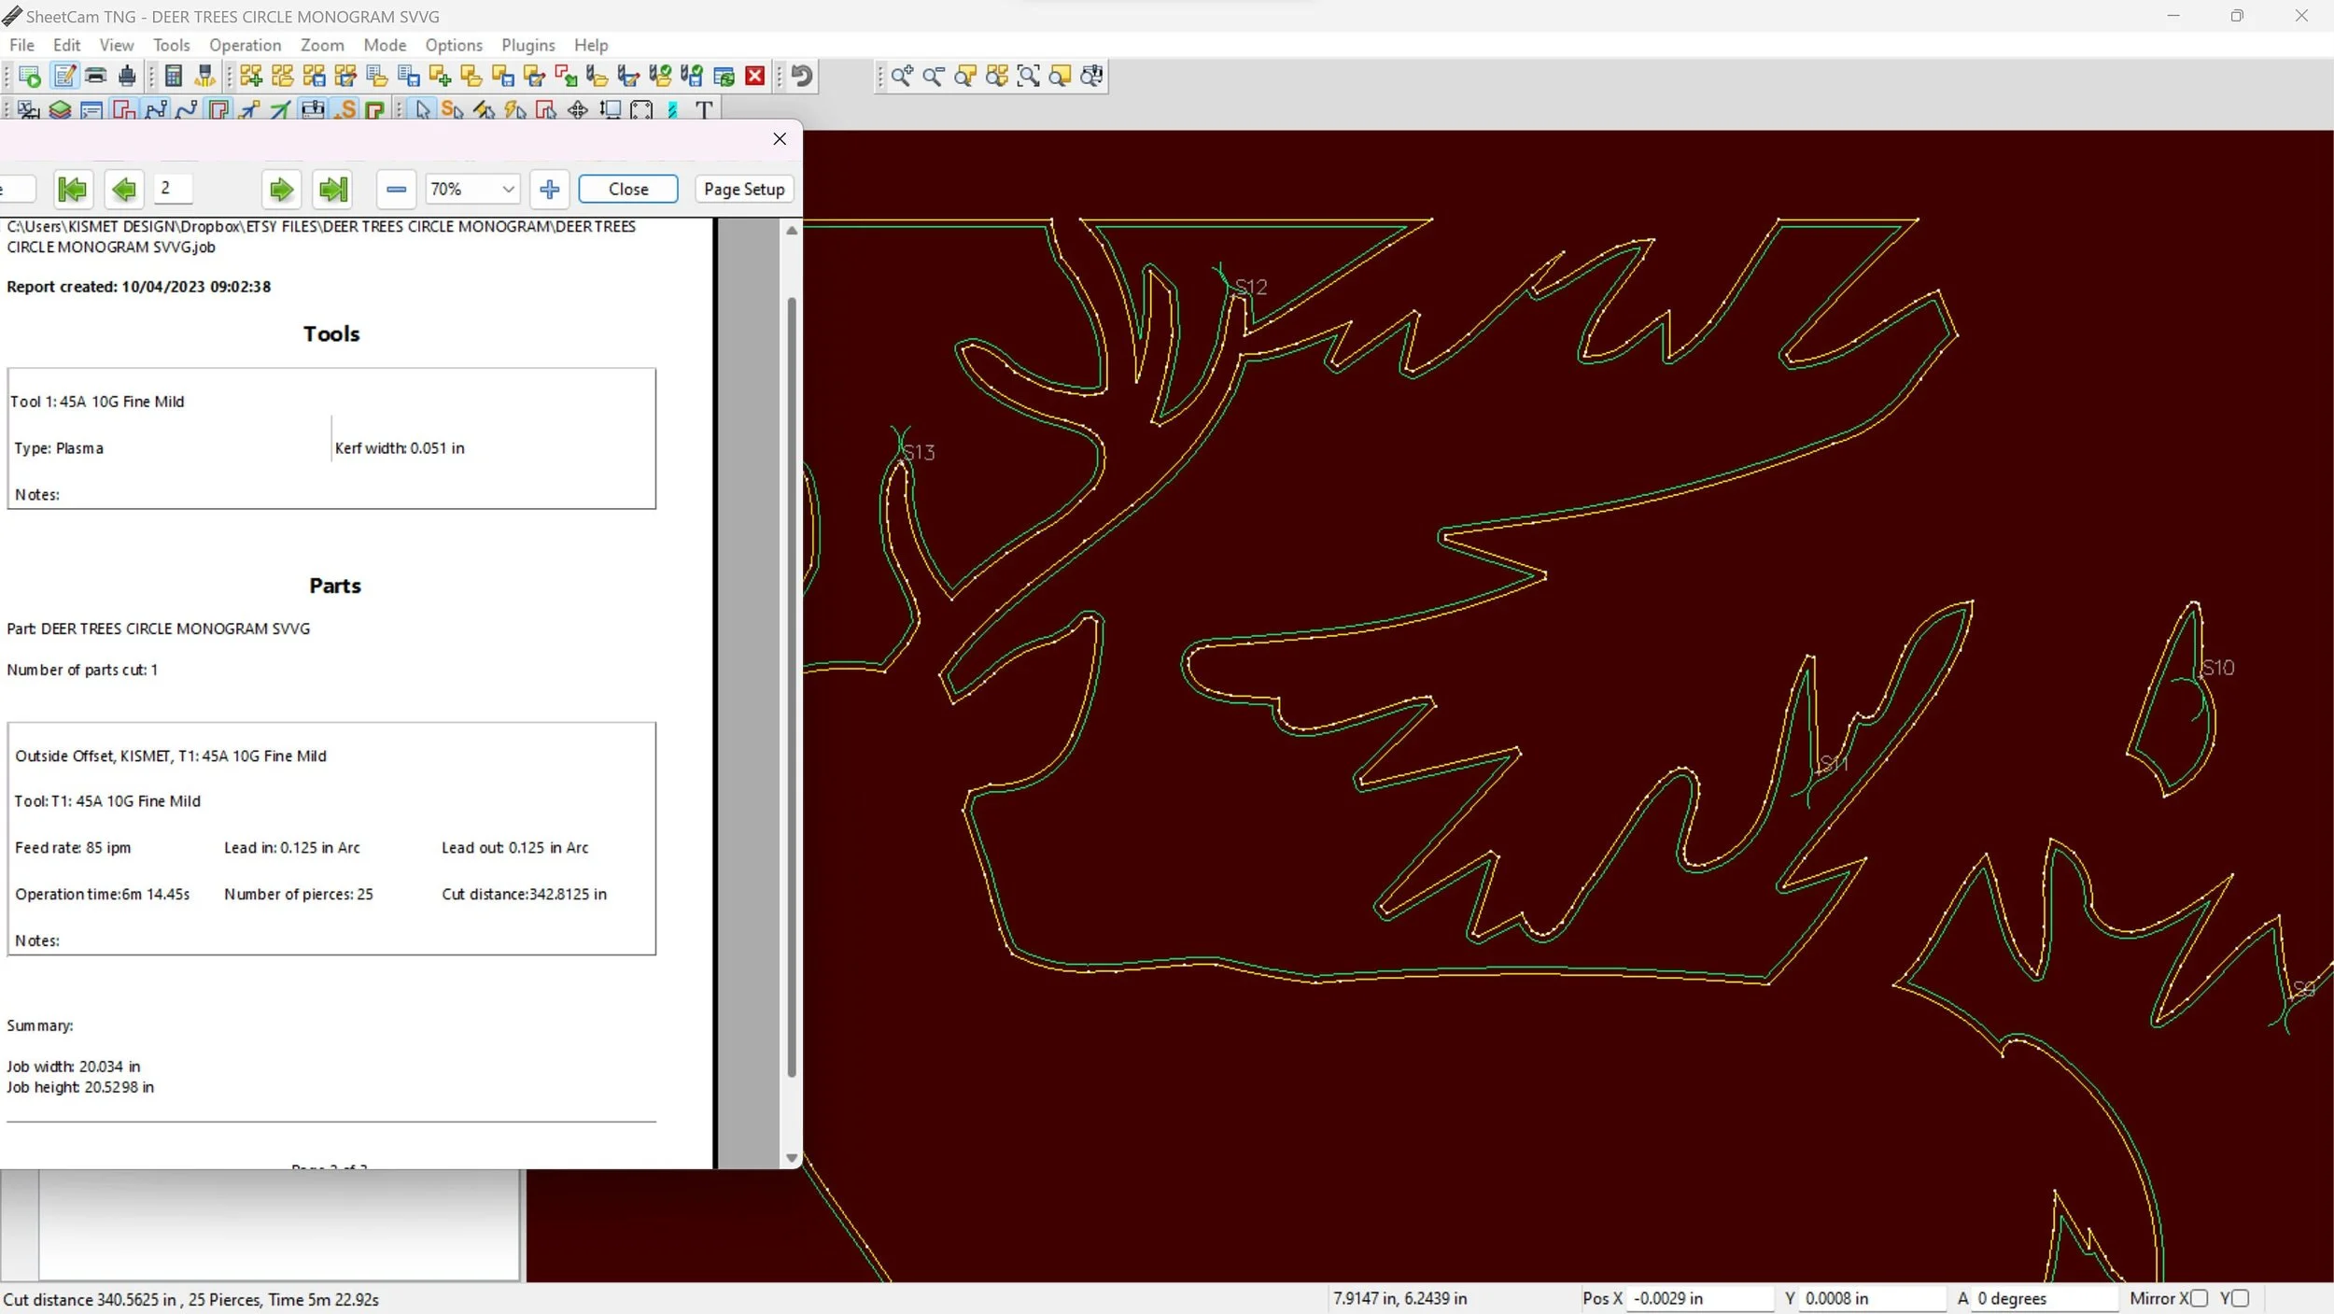The height and width of the screenshot is (1314, 2334).
Task: Click the S10 start point label
Action: coord(2218,668)
